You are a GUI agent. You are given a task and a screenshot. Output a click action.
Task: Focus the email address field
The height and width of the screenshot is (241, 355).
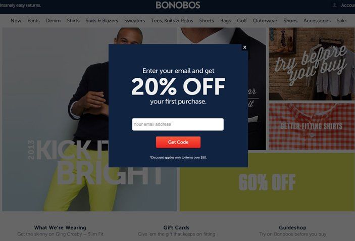[x=178, y=124]
